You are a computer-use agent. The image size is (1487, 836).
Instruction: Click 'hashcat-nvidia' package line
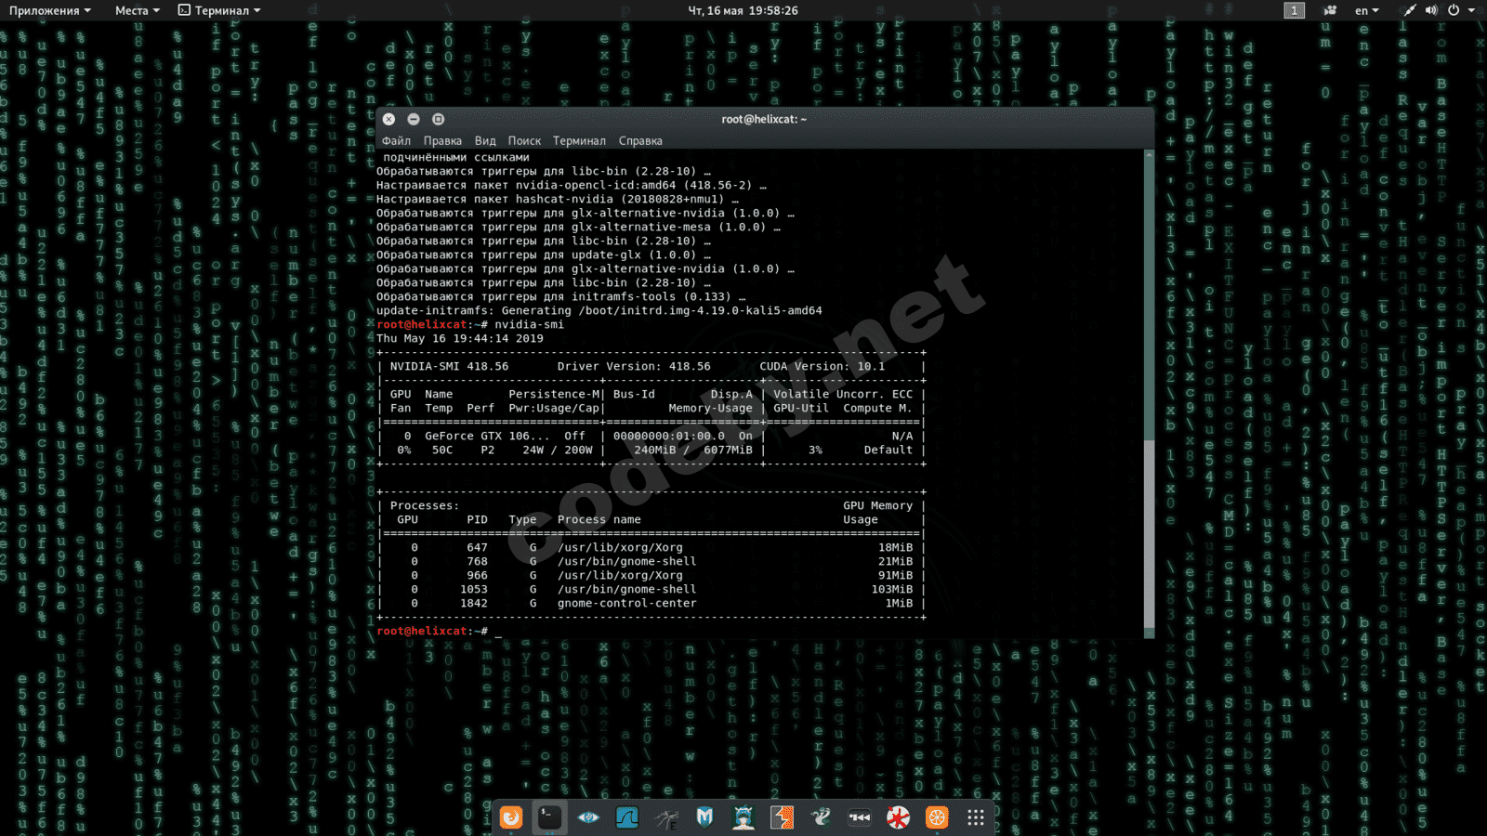click(x=558, y=200)
